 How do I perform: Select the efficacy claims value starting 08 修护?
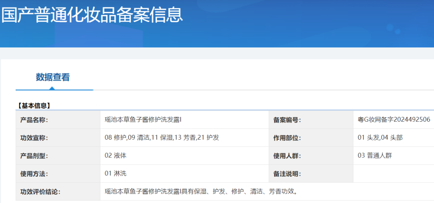click(x=162, y=138)
